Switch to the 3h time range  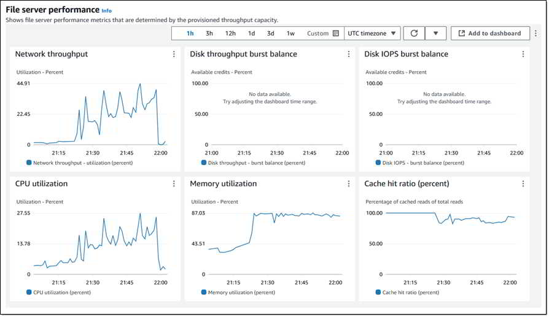209,34
